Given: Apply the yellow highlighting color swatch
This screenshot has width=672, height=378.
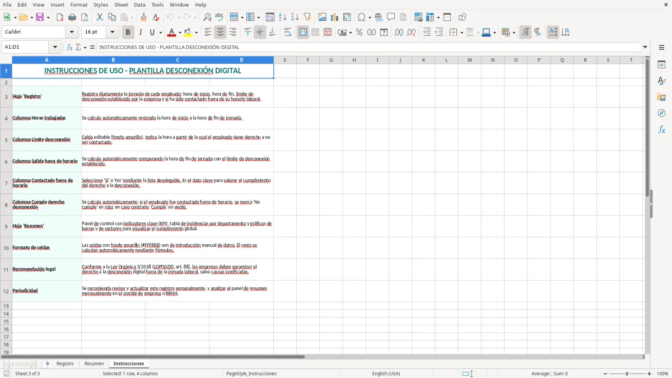Looking at the screenshot, I should click(x=188, y=32).
